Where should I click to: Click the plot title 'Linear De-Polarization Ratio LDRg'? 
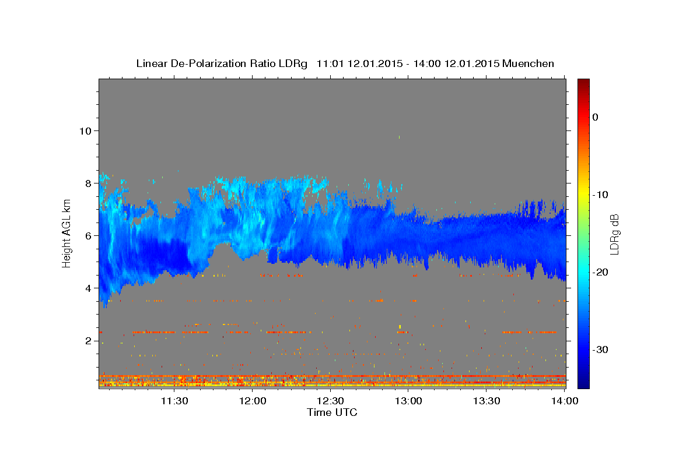[x=222, y=63]
